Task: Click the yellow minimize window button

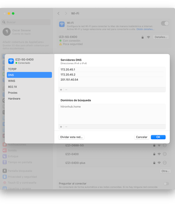Action: [9, 14]
